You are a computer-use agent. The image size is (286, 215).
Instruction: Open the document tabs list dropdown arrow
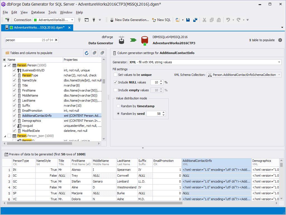[282, 28]
